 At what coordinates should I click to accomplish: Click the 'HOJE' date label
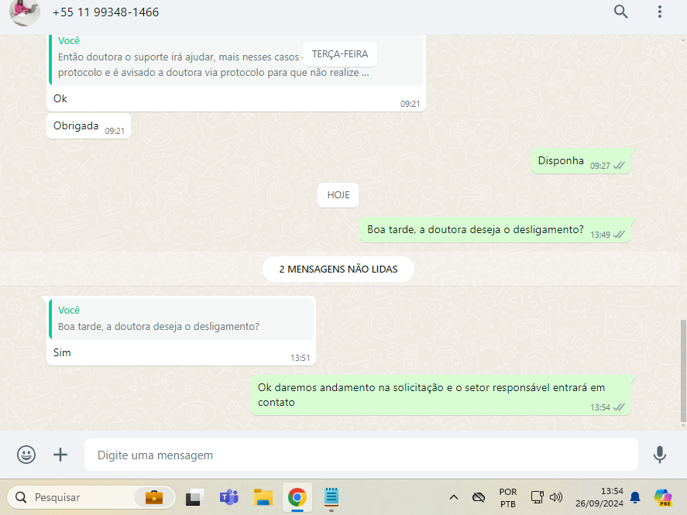click(x=338, y=195)
